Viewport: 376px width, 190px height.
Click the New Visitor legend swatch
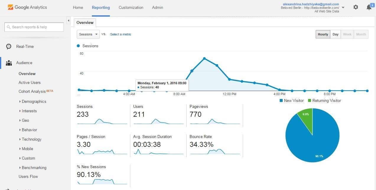[x=281, y=101]
